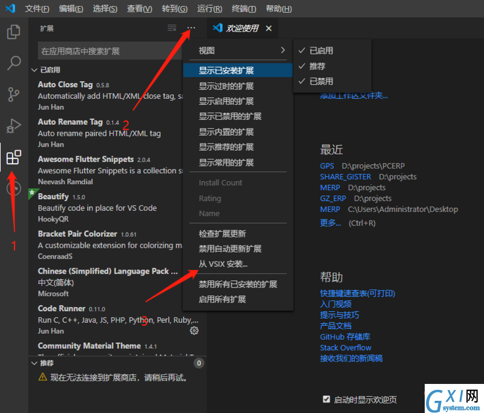The width and height of the screenshot is (484, 413).
Task: Open 接收我们的新闻稿 link
Action: point(352,358)
